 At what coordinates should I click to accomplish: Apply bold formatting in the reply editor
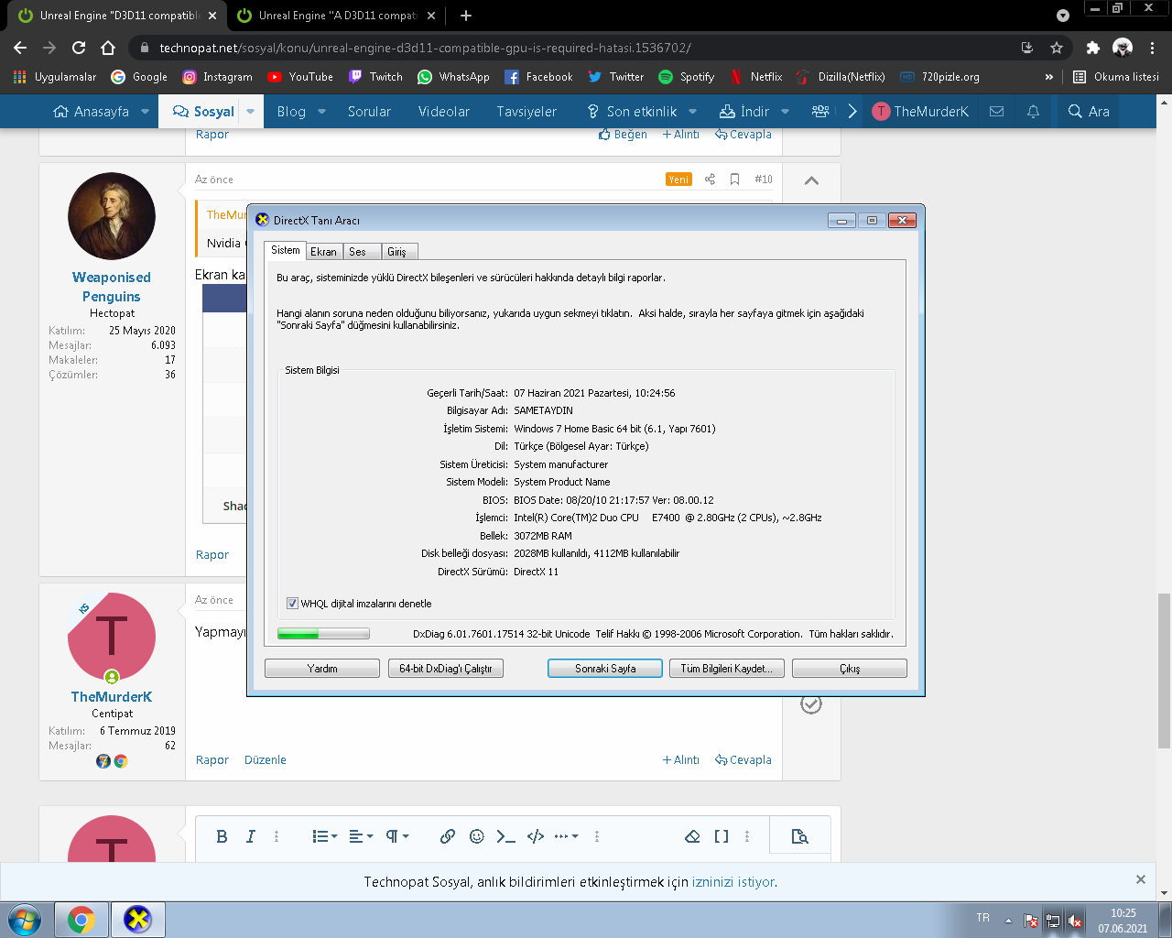[222, 836]
